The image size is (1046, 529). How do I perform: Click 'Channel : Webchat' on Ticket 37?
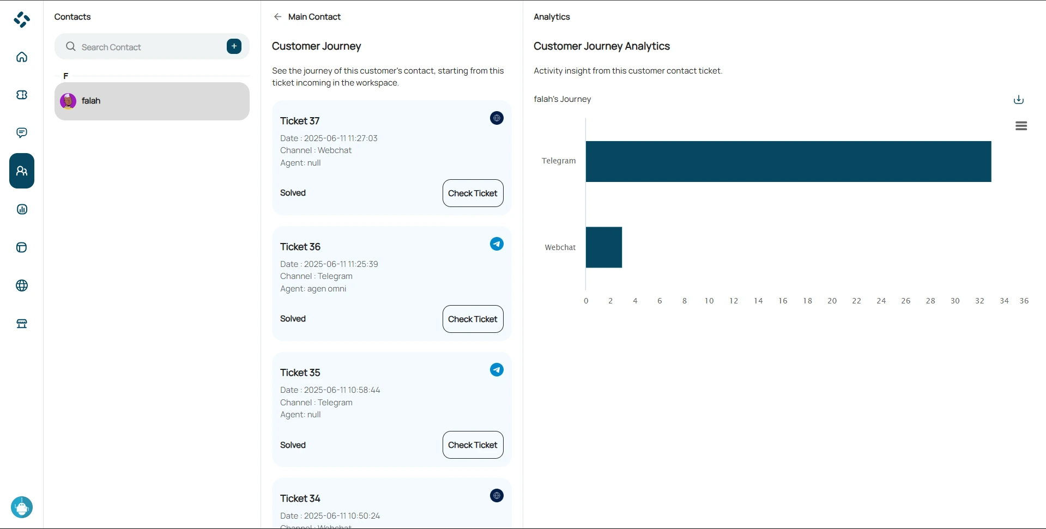pos(316,150)
